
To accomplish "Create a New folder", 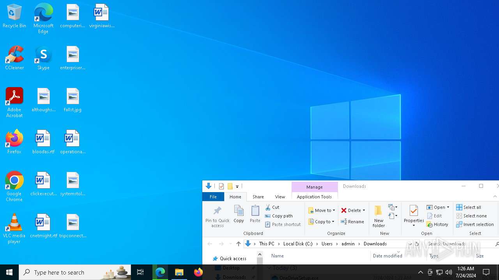I will click(379, 217).
